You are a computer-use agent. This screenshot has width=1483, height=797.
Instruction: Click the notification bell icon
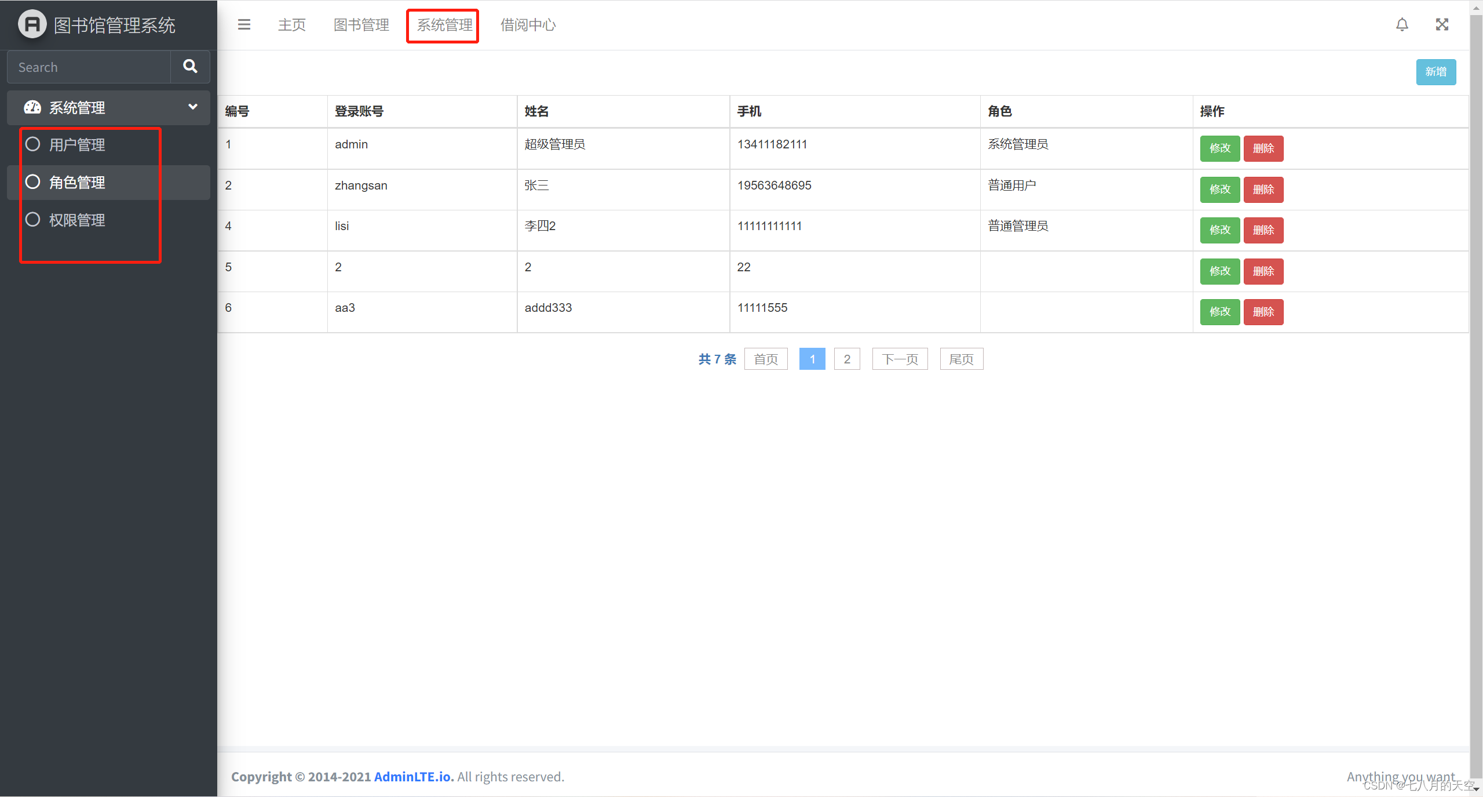click(1402, 24)
